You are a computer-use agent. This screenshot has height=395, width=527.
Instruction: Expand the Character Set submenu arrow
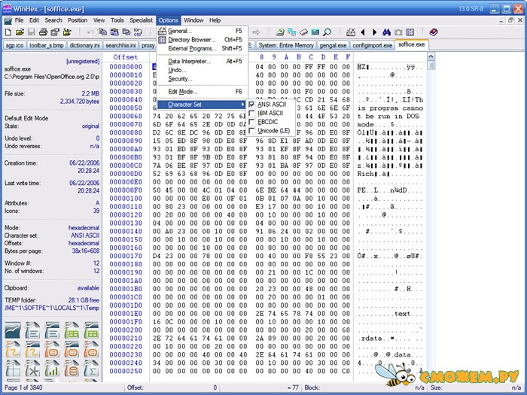[x=242, y=105]
